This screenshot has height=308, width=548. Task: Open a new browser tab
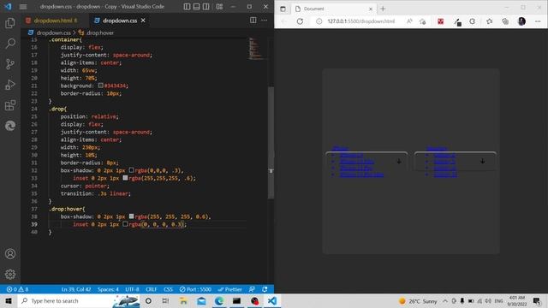pos(383,9)
